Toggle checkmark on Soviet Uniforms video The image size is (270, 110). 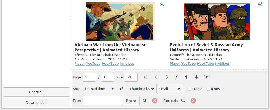pos(260,4)
